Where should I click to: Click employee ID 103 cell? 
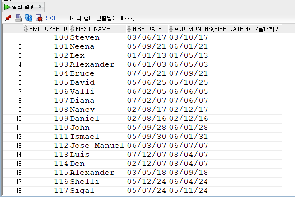tap(46, 64)
